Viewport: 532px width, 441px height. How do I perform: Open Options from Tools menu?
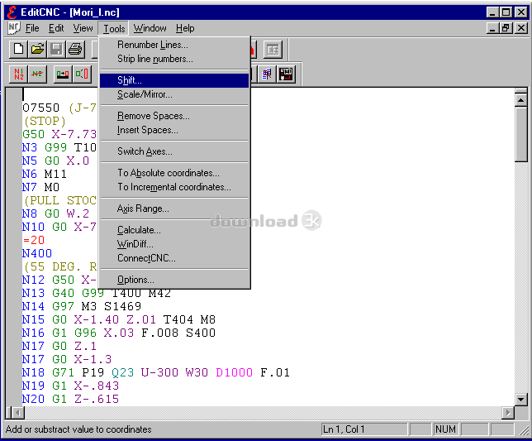[x=174, y=280]
